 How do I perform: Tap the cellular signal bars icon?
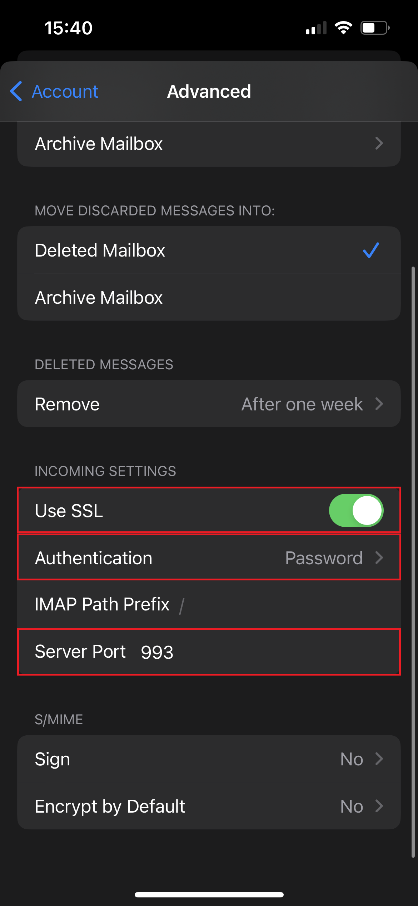[x=316, y=28]
